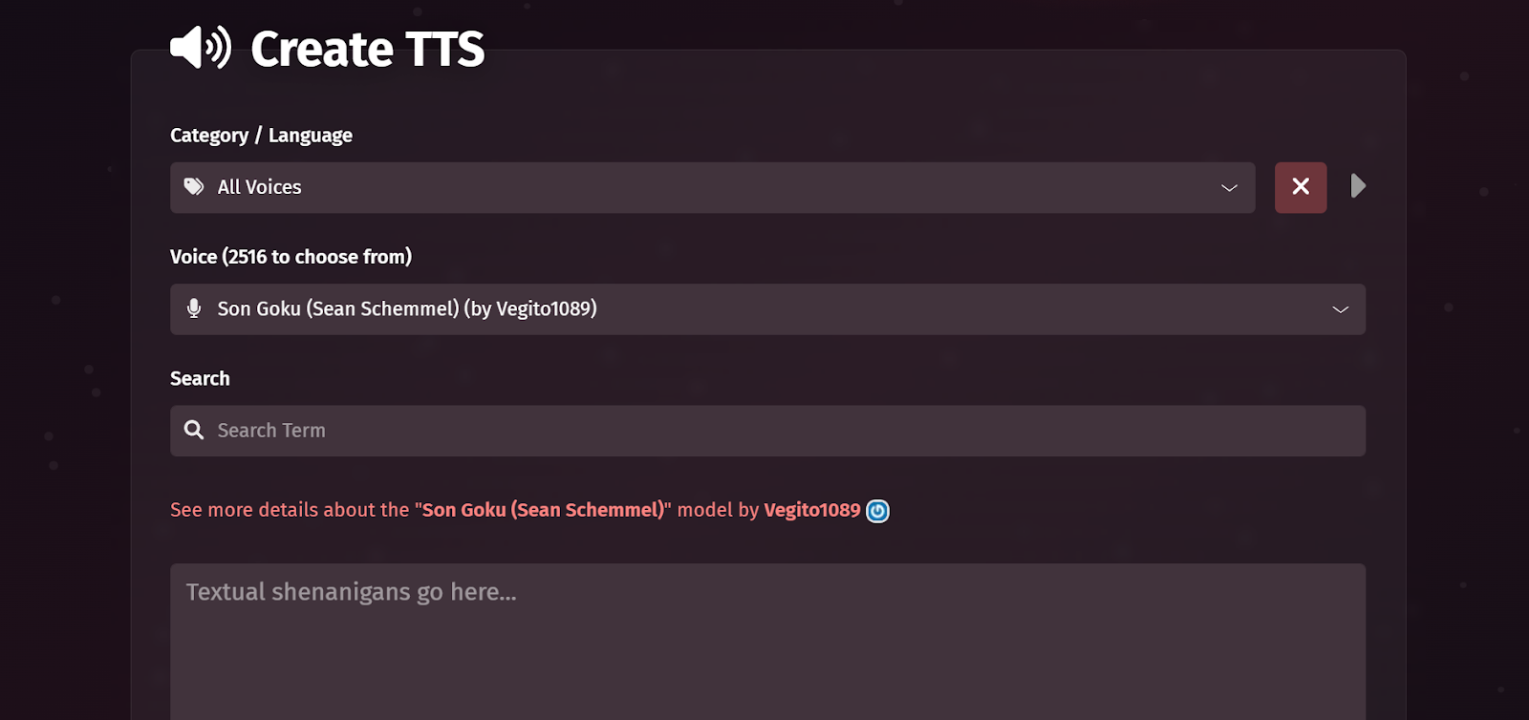Open the "See more details about the" link
The image size is (1529, 720).
(x=290, y=510)
